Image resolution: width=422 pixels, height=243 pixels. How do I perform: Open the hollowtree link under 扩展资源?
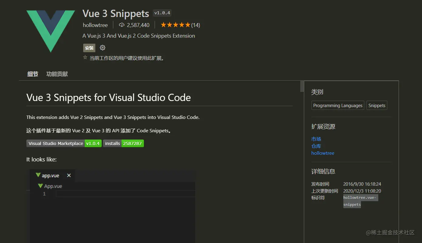323,153
